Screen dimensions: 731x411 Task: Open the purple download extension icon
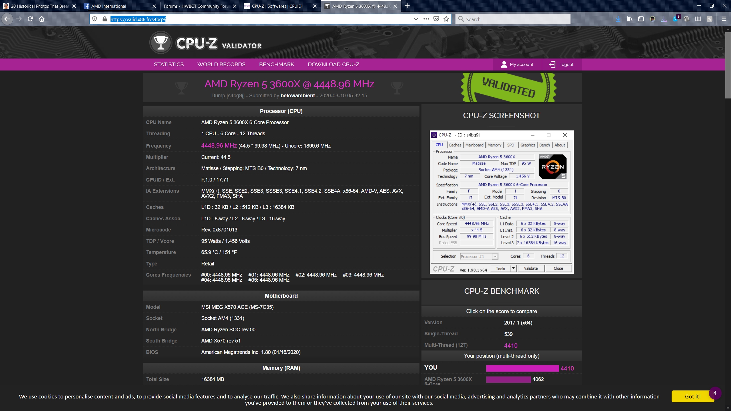(x=664, y=19)
